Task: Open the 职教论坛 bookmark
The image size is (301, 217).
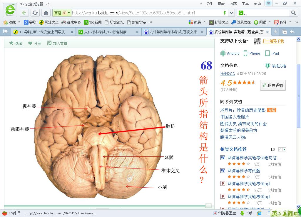Action: (x=114, y=22)
